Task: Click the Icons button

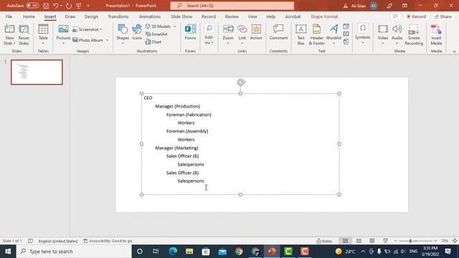Action: point(137,32)
